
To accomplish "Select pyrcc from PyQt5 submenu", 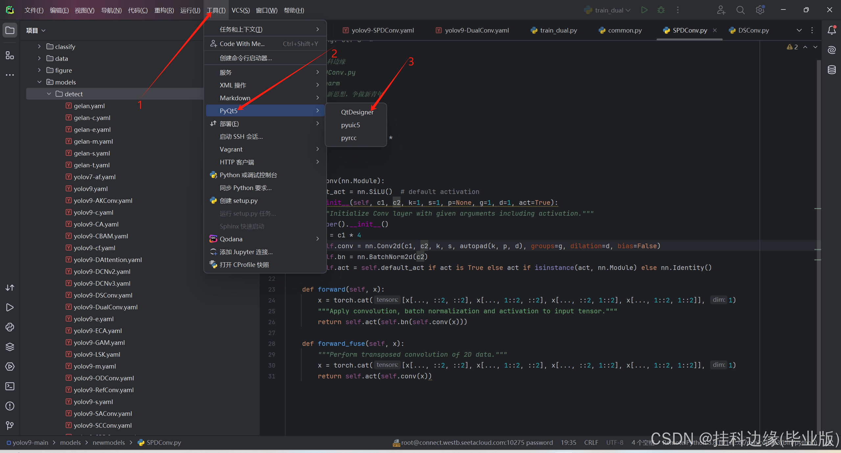I will click(356, 138).
